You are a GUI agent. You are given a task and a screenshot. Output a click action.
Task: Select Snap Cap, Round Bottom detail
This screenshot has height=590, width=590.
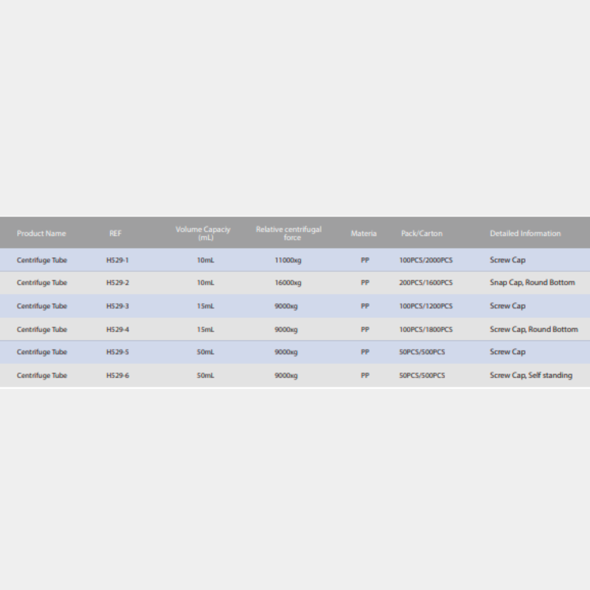click(x=532, y=283)
